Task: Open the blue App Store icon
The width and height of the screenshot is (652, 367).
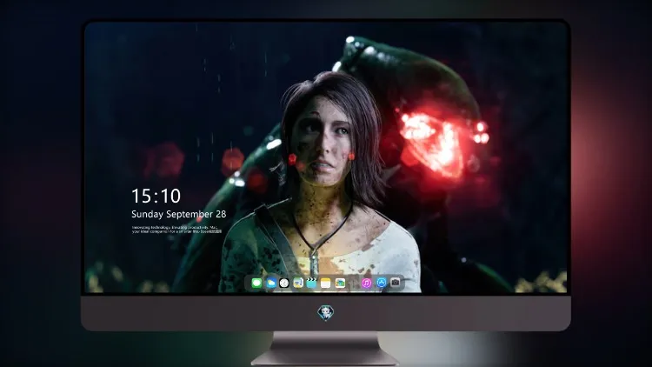Action: point(381,283)
